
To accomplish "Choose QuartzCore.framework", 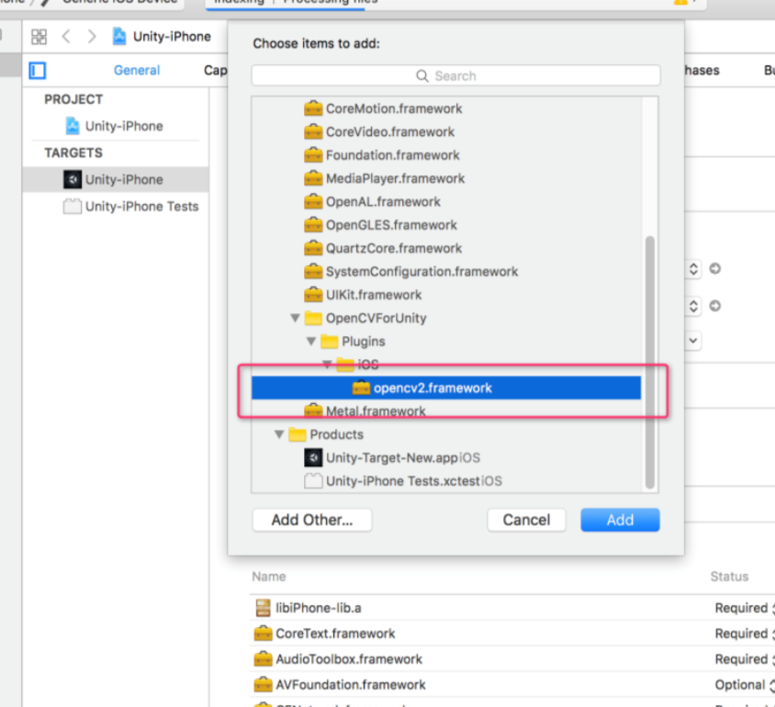I will 393,248.
